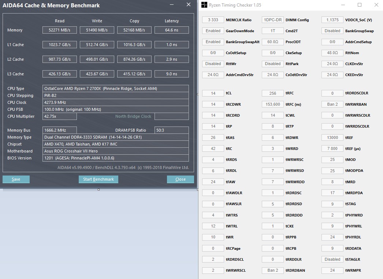Click the RttWr Disabled field

(213, 64)
